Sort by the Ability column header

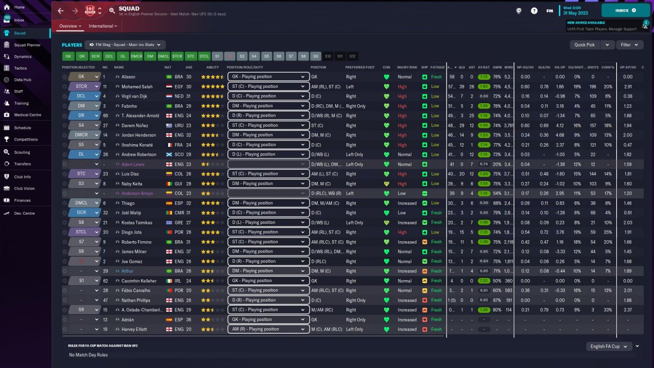(x=213, y=67)
